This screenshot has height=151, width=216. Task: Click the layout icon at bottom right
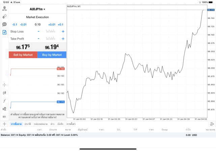(x=212, y=124)
